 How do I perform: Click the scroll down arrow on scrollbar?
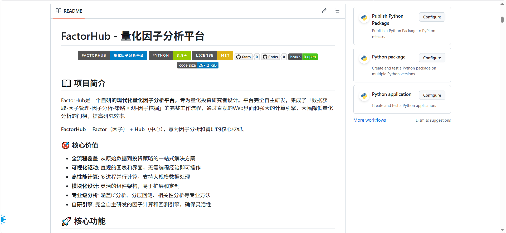(x=502, y=230)
